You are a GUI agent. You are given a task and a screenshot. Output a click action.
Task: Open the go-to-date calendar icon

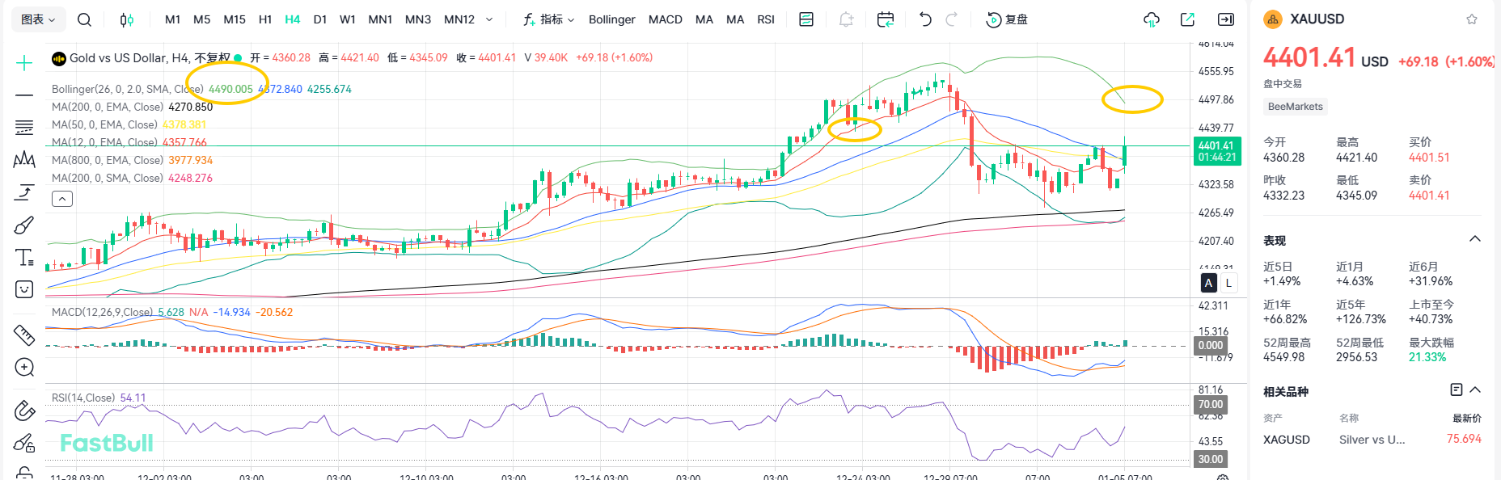tap(886, 19)
